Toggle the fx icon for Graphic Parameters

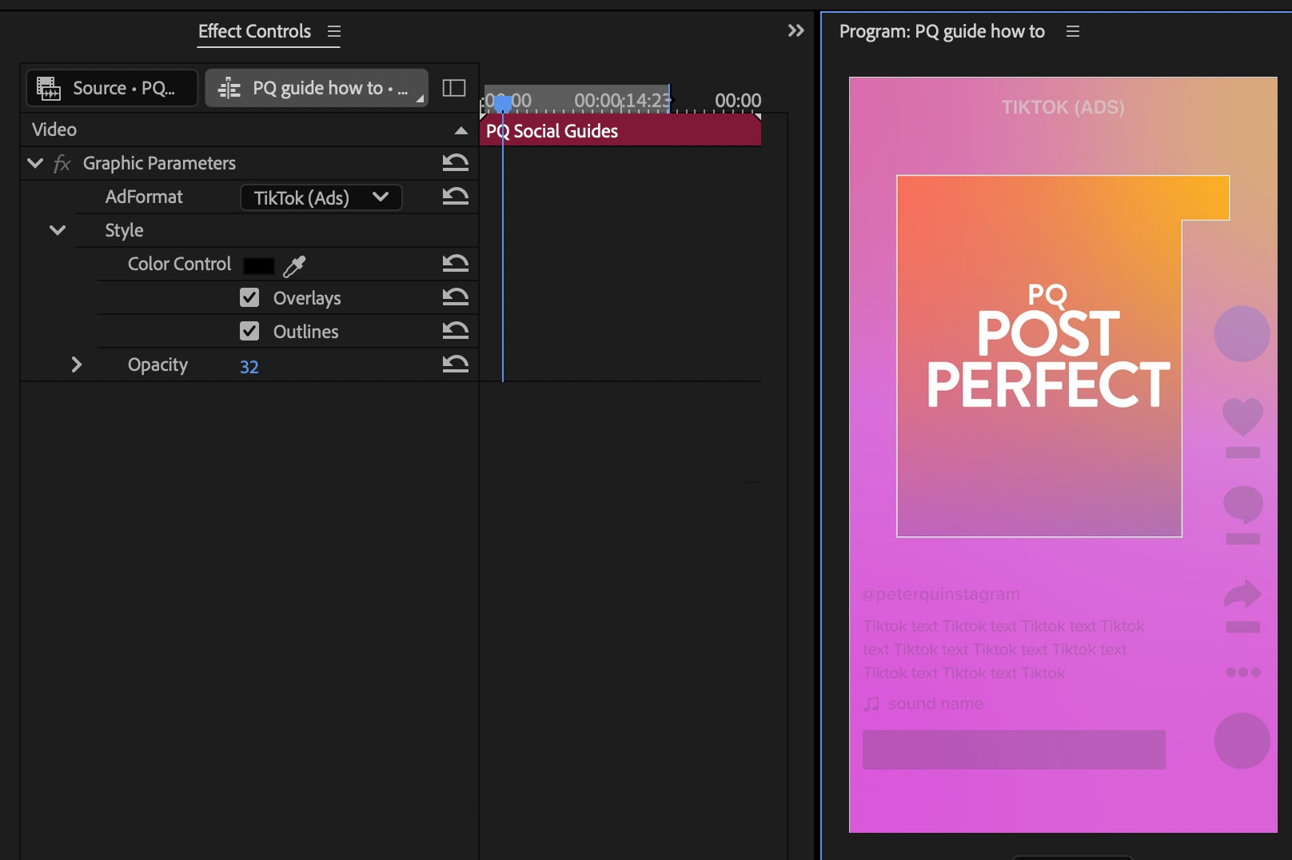[x=62, y=164]
